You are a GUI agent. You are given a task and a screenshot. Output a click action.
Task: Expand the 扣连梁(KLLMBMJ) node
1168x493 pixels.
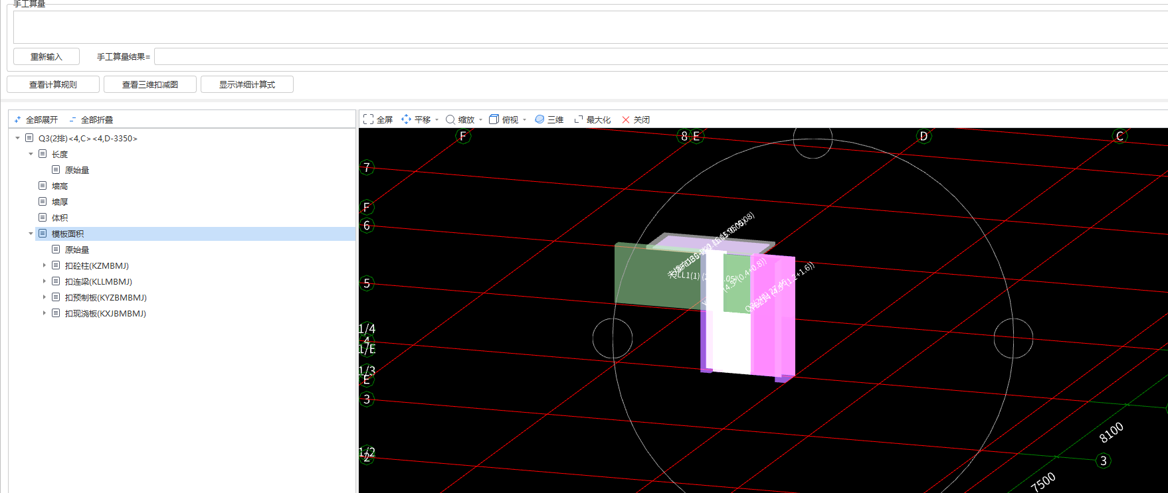[x=45, y=281]
